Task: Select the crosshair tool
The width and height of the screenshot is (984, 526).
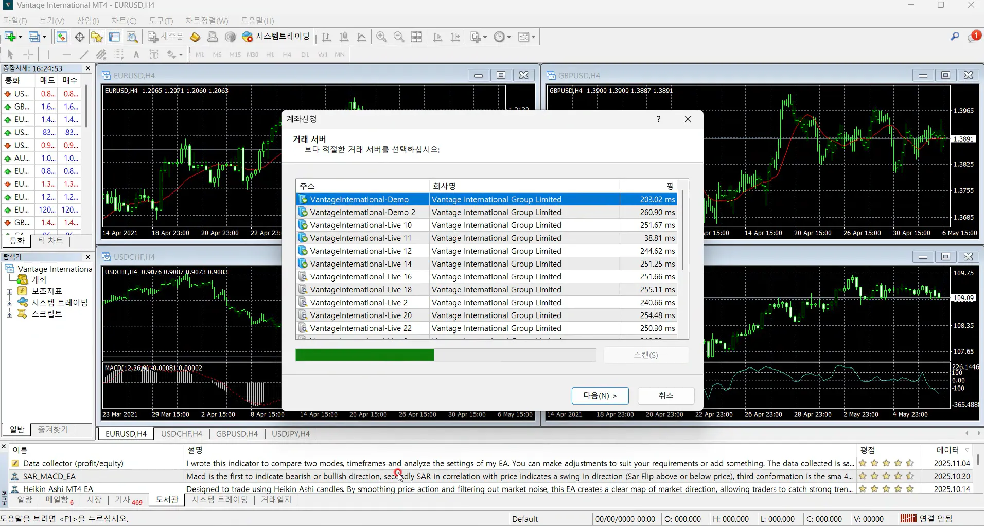Action: (x=28, y=55)
